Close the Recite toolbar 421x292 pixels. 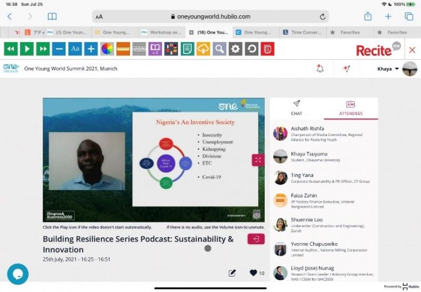[x=412, y=50]
